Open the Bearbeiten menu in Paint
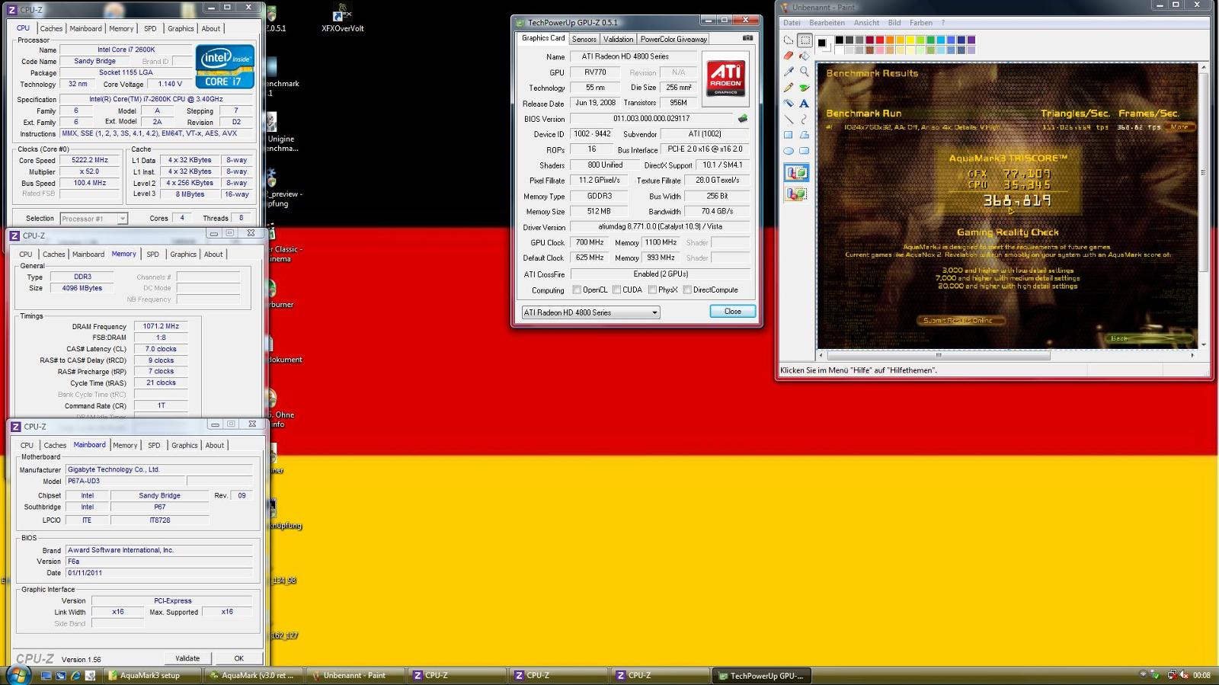The width and height of the screenshot is (1219, 685). pyautogui.click(x=827, y=23)
